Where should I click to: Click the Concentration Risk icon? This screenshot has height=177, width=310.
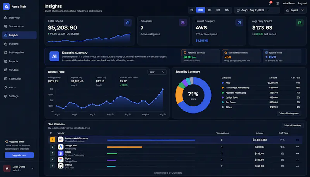pos(226,53)
